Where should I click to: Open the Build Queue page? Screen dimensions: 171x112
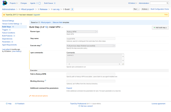click(x=49, y=3)
